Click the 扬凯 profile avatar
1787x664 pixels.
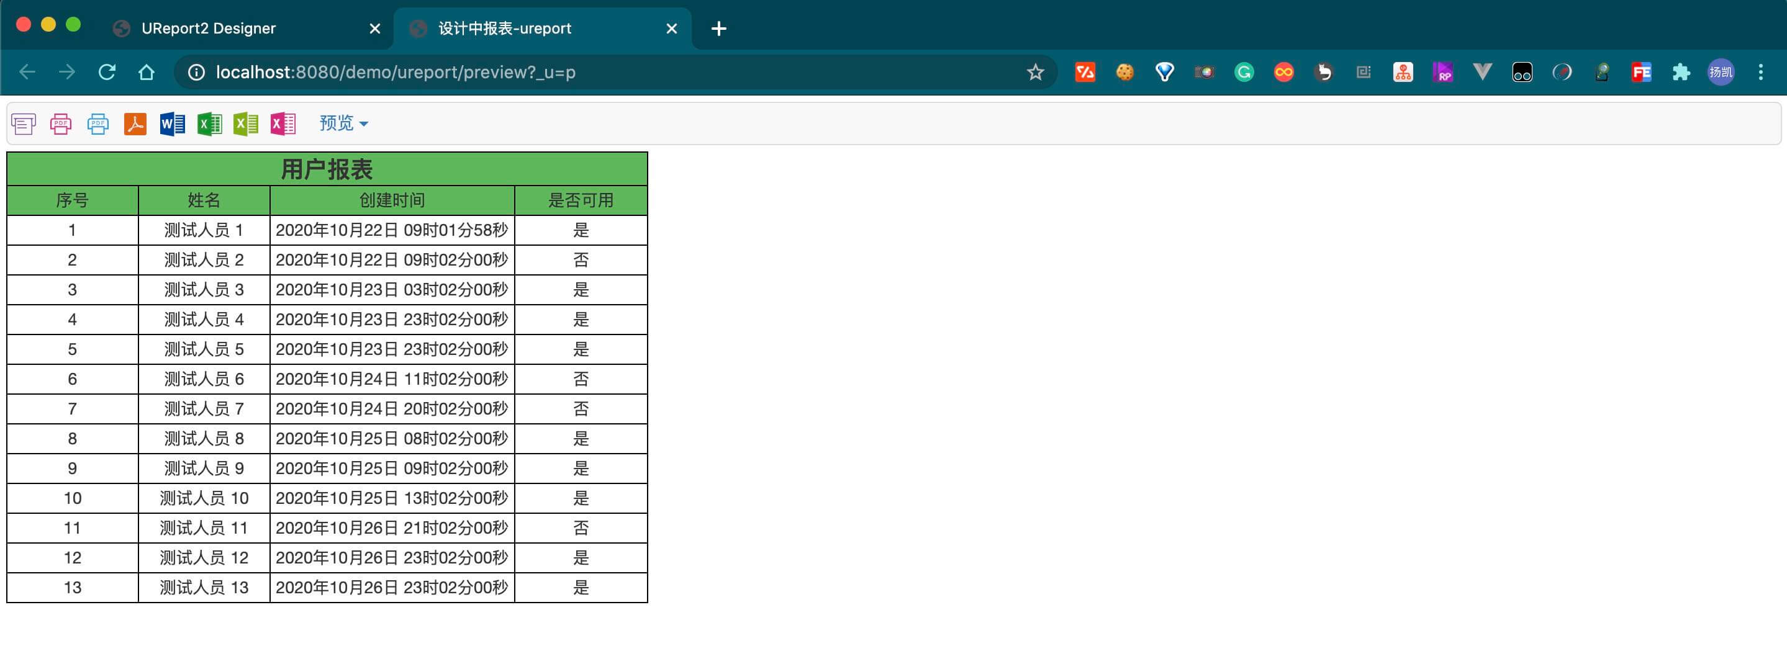click(x=1721, y=72)
